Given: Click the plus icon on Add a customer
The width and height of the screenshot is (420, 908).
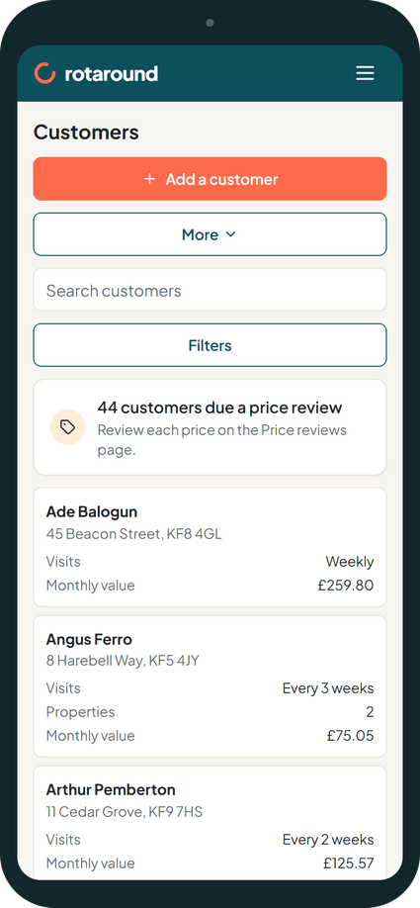Looking at the screenshot, I should (x=149, y=179).
